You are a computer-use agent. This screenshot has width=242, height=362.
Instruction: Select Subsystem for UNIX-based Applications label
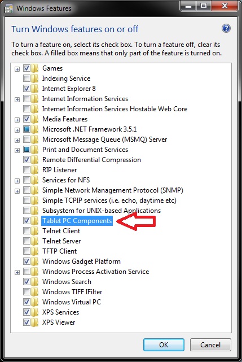point(102,211)
